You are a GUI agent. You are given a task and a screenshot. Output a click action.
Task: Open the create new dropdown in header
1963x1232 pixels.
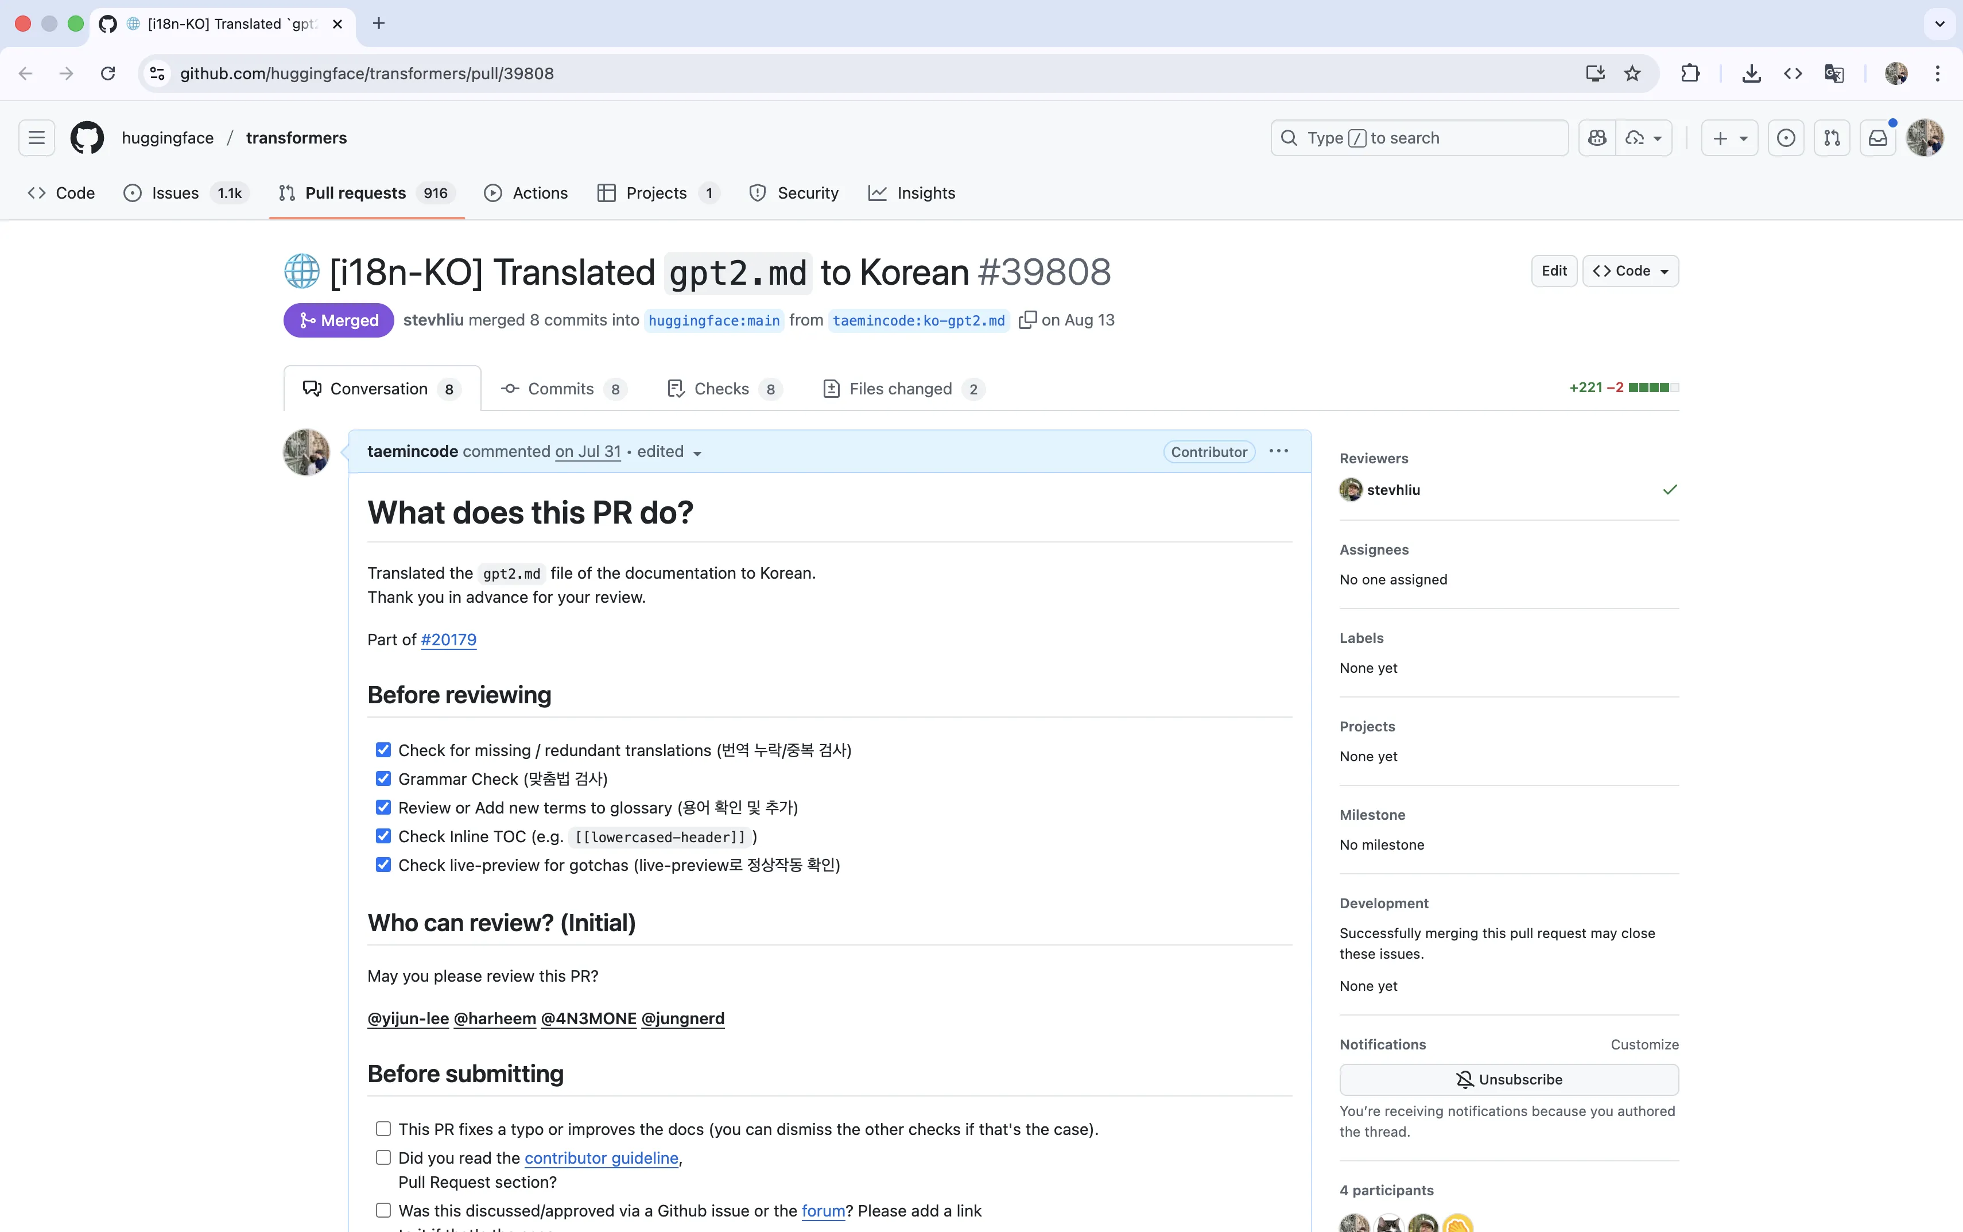click(1729, 137)
